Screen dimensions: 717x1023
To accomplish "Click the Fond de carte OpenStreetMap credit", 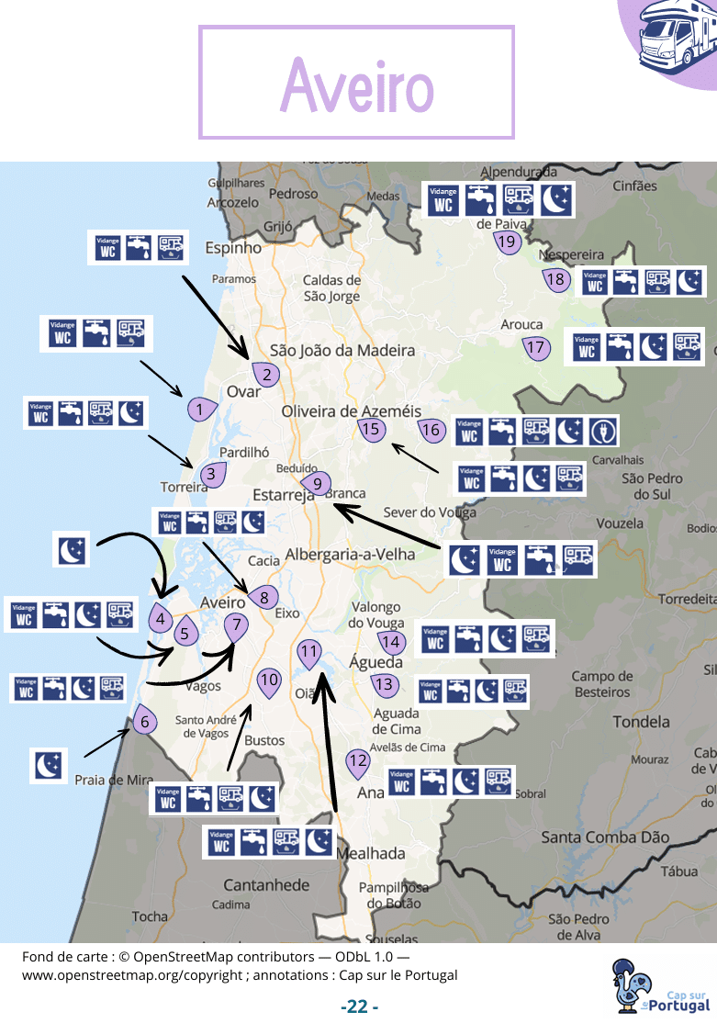I will (x=216, y=957).
